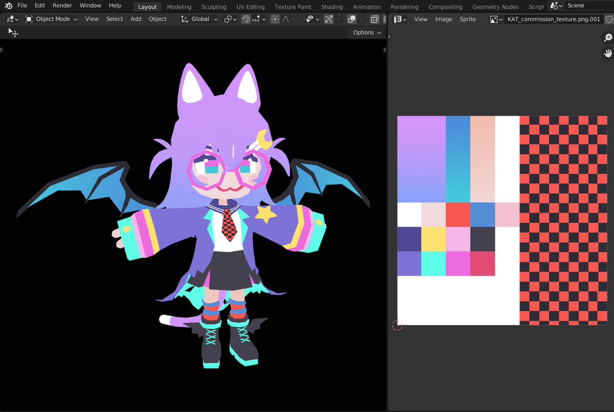Click the red swatch in the texture palette
The width and height of the screenshot is (614, 412).
[x=458, y=214]
